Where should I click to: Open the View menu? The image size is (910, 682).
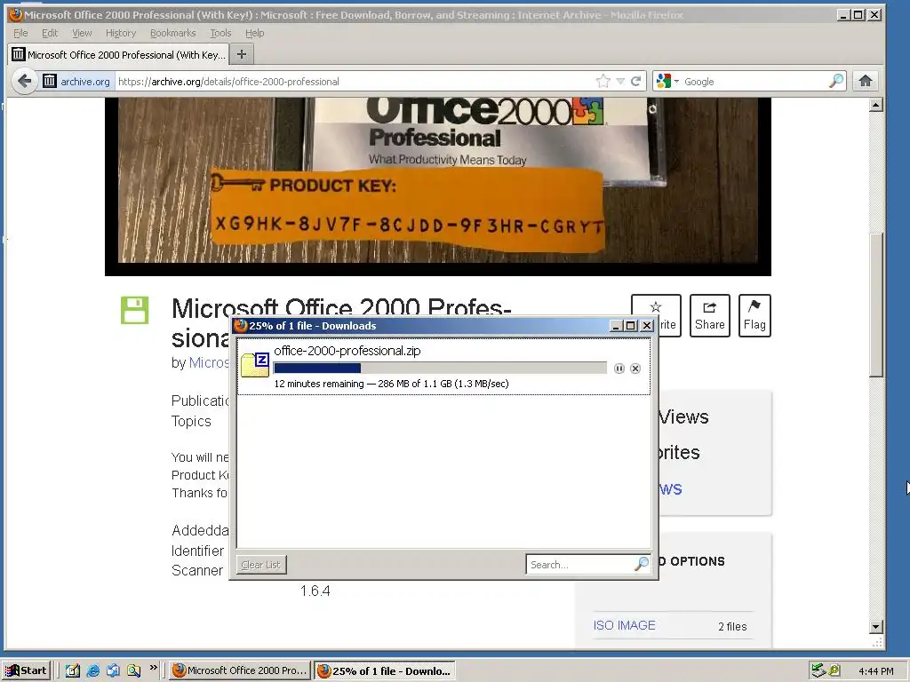pyautogui.click(x=82, y=33)
